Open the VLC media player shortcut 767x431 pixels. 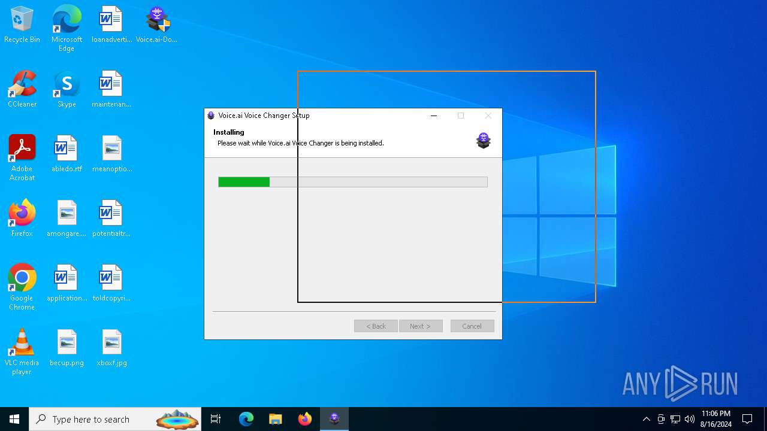(x=22, y=352)
